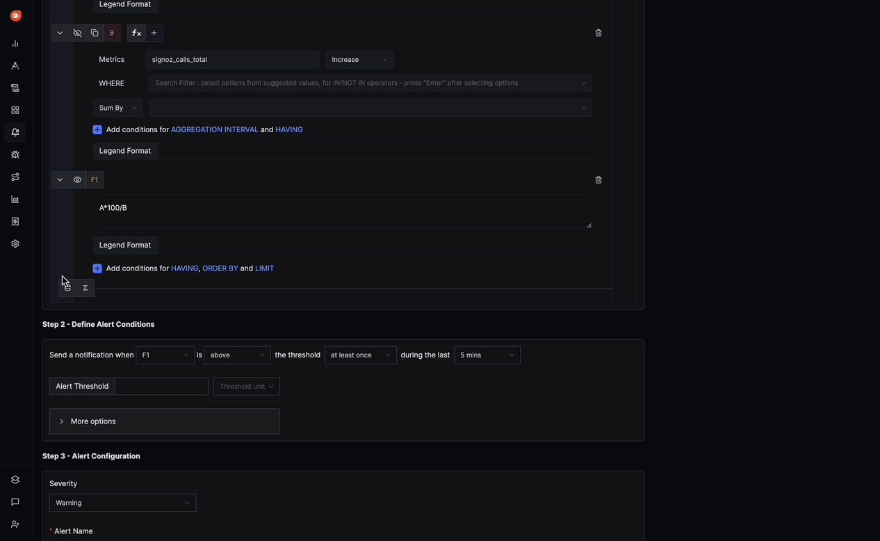Open the group-by field dropdown next to Sum By
Image resolution: width=880 pixels, height=541 pixels.
pos(370,108)
